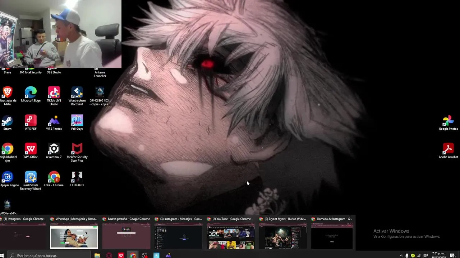The image size is (460, 258).
Task: Open the Wi-Fi network tray icon
Action: tap(419, 255)
